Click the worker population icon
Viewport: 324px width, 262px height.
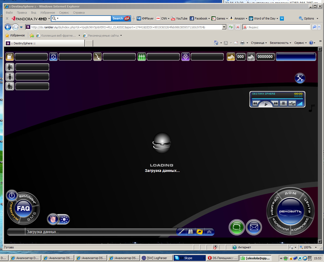pyautogui.click(x=10, y=67)
